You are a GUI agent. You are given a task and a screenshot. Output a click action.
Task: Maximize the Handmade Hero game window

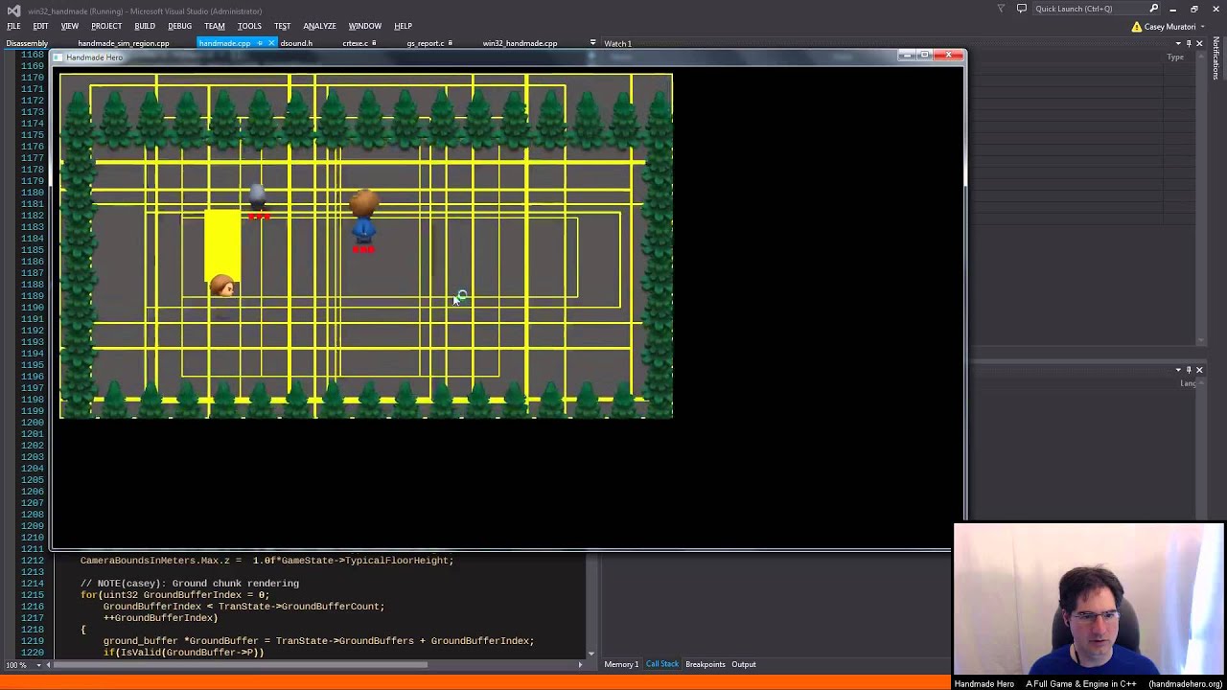point(924,56)
